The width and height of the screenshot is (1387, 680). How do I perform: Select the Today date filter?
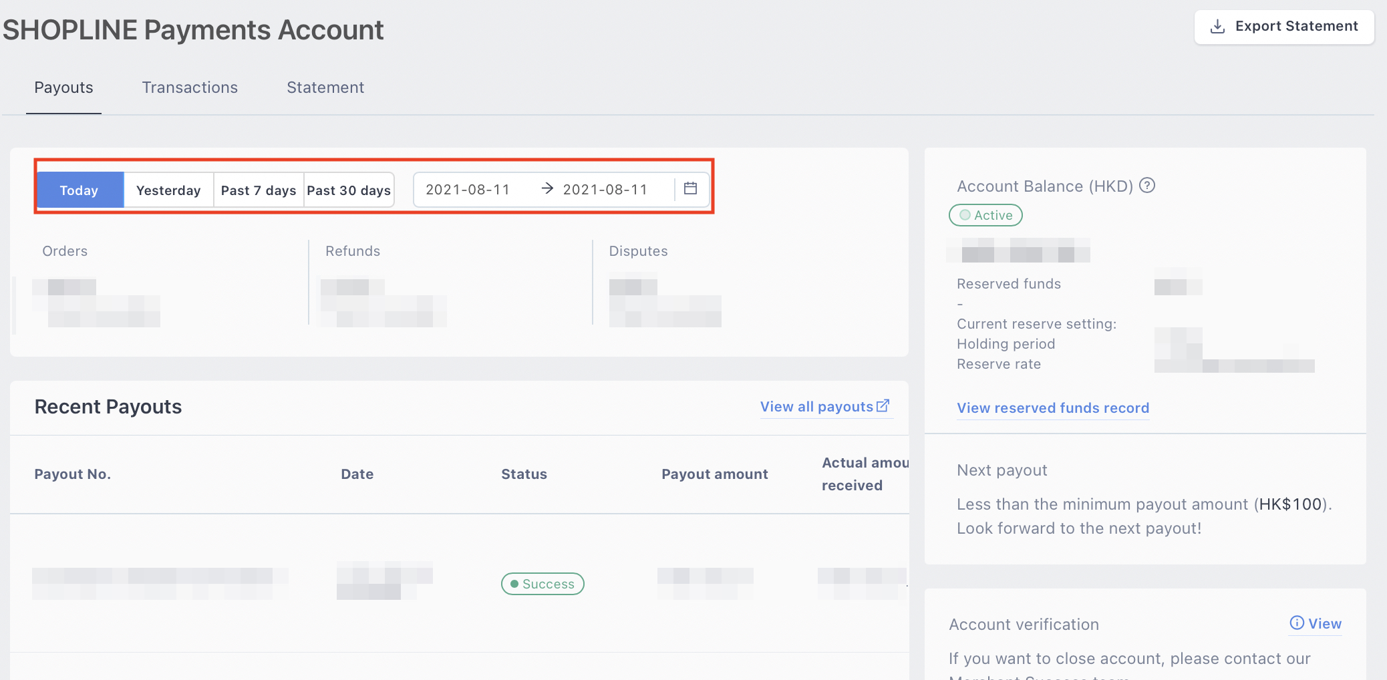point(80,190)
